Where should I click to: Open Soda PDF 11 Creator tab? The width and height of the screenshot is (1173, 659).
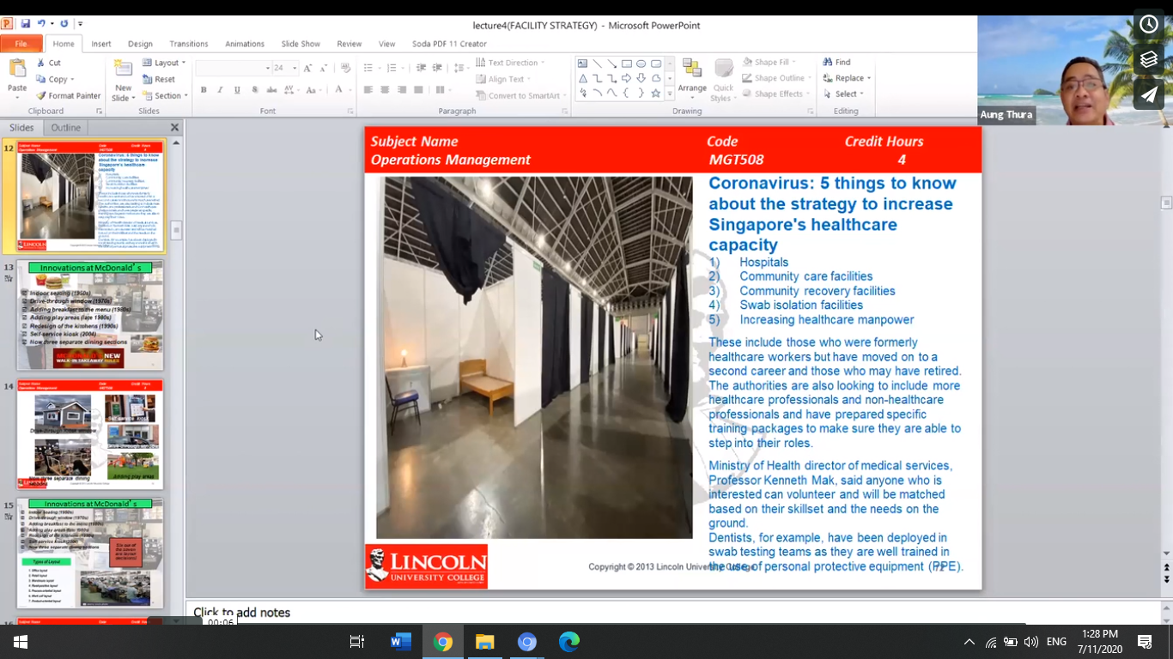point(449,44)
